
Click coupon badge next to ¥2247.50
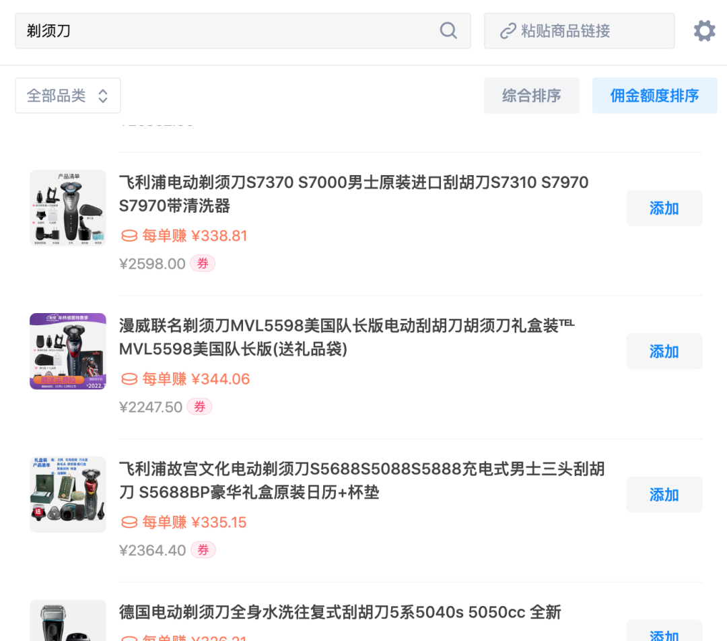coord(199,407)
